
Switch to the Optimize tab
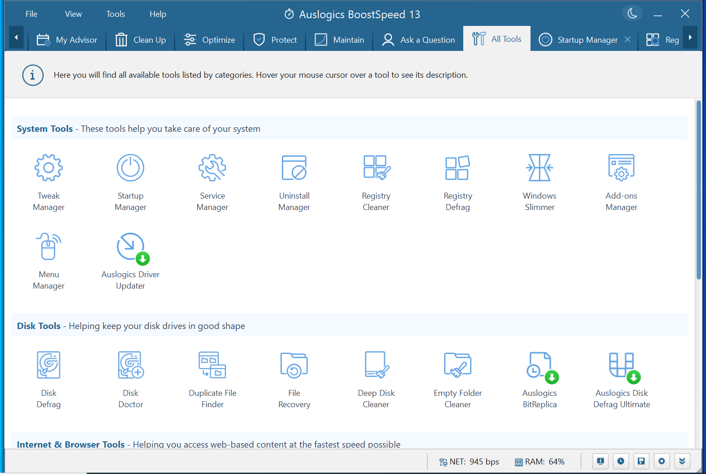click(209, 40)
